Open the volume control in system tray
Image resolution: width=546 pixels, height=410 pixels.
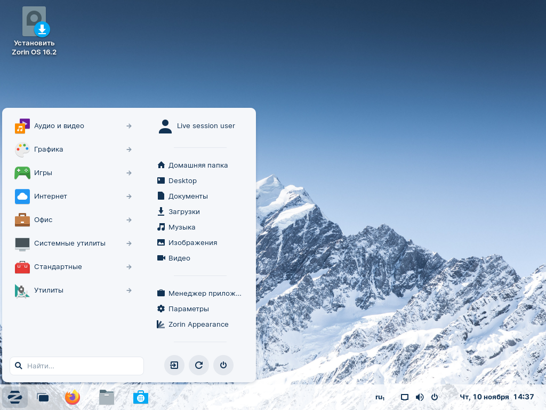[x=420, y=397]
